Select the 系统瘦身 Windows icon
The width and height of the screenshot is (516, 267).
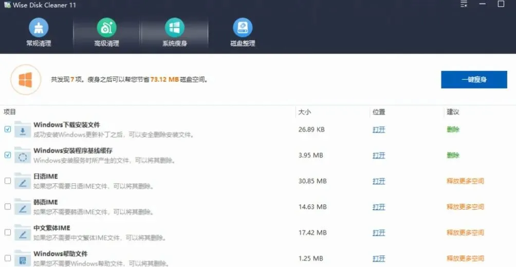pos(175,27)
